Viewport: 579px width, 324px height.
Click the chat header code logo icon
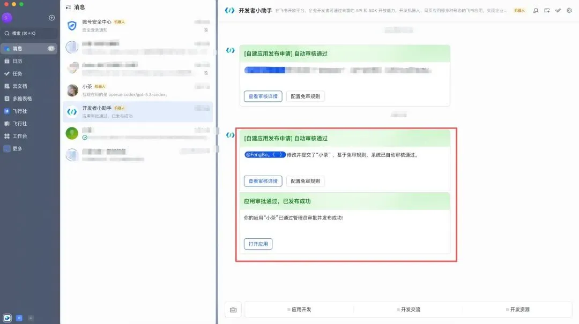click(x=229, y=10)
